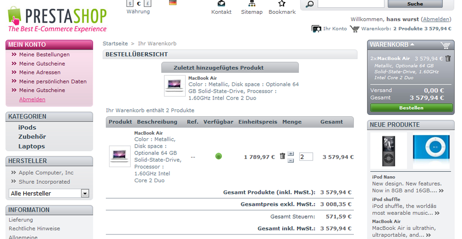The width and height of the screenshot is (462, 239).
Task: Select the euro currency icon
Action: (139, 3)
